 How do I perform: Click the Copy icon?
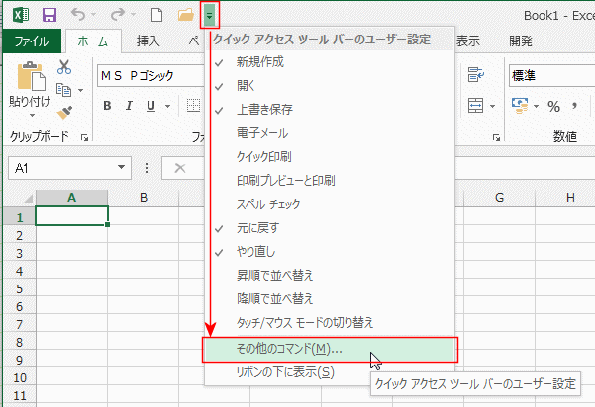(x=63, y=90)
